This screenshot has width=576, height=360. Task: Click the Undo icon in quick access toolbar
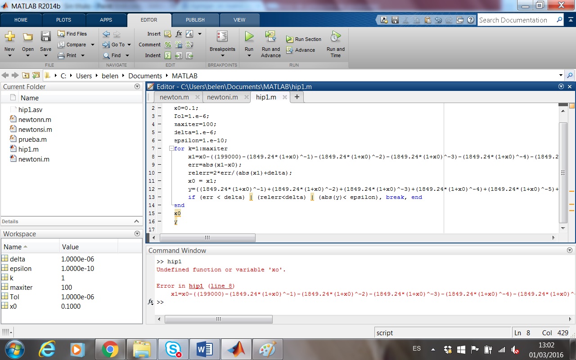tap(438, 20)
